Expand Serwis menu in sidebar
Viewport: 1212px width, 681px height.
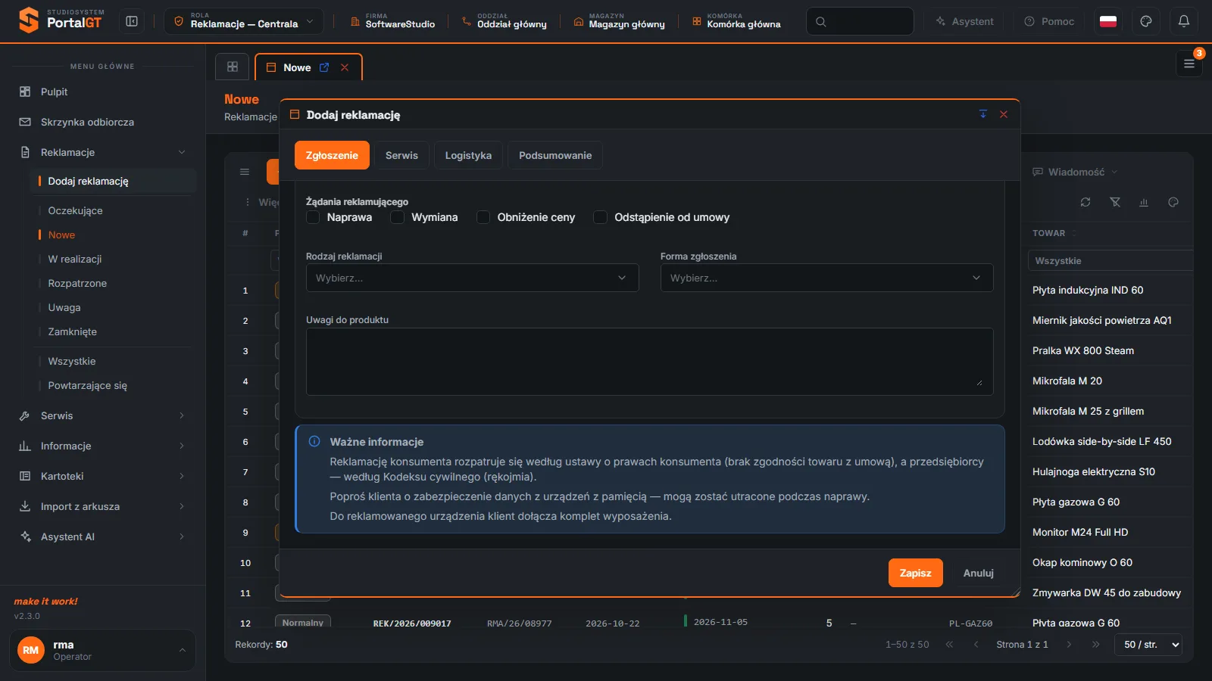pyautogui.click(x=103, y=415)
